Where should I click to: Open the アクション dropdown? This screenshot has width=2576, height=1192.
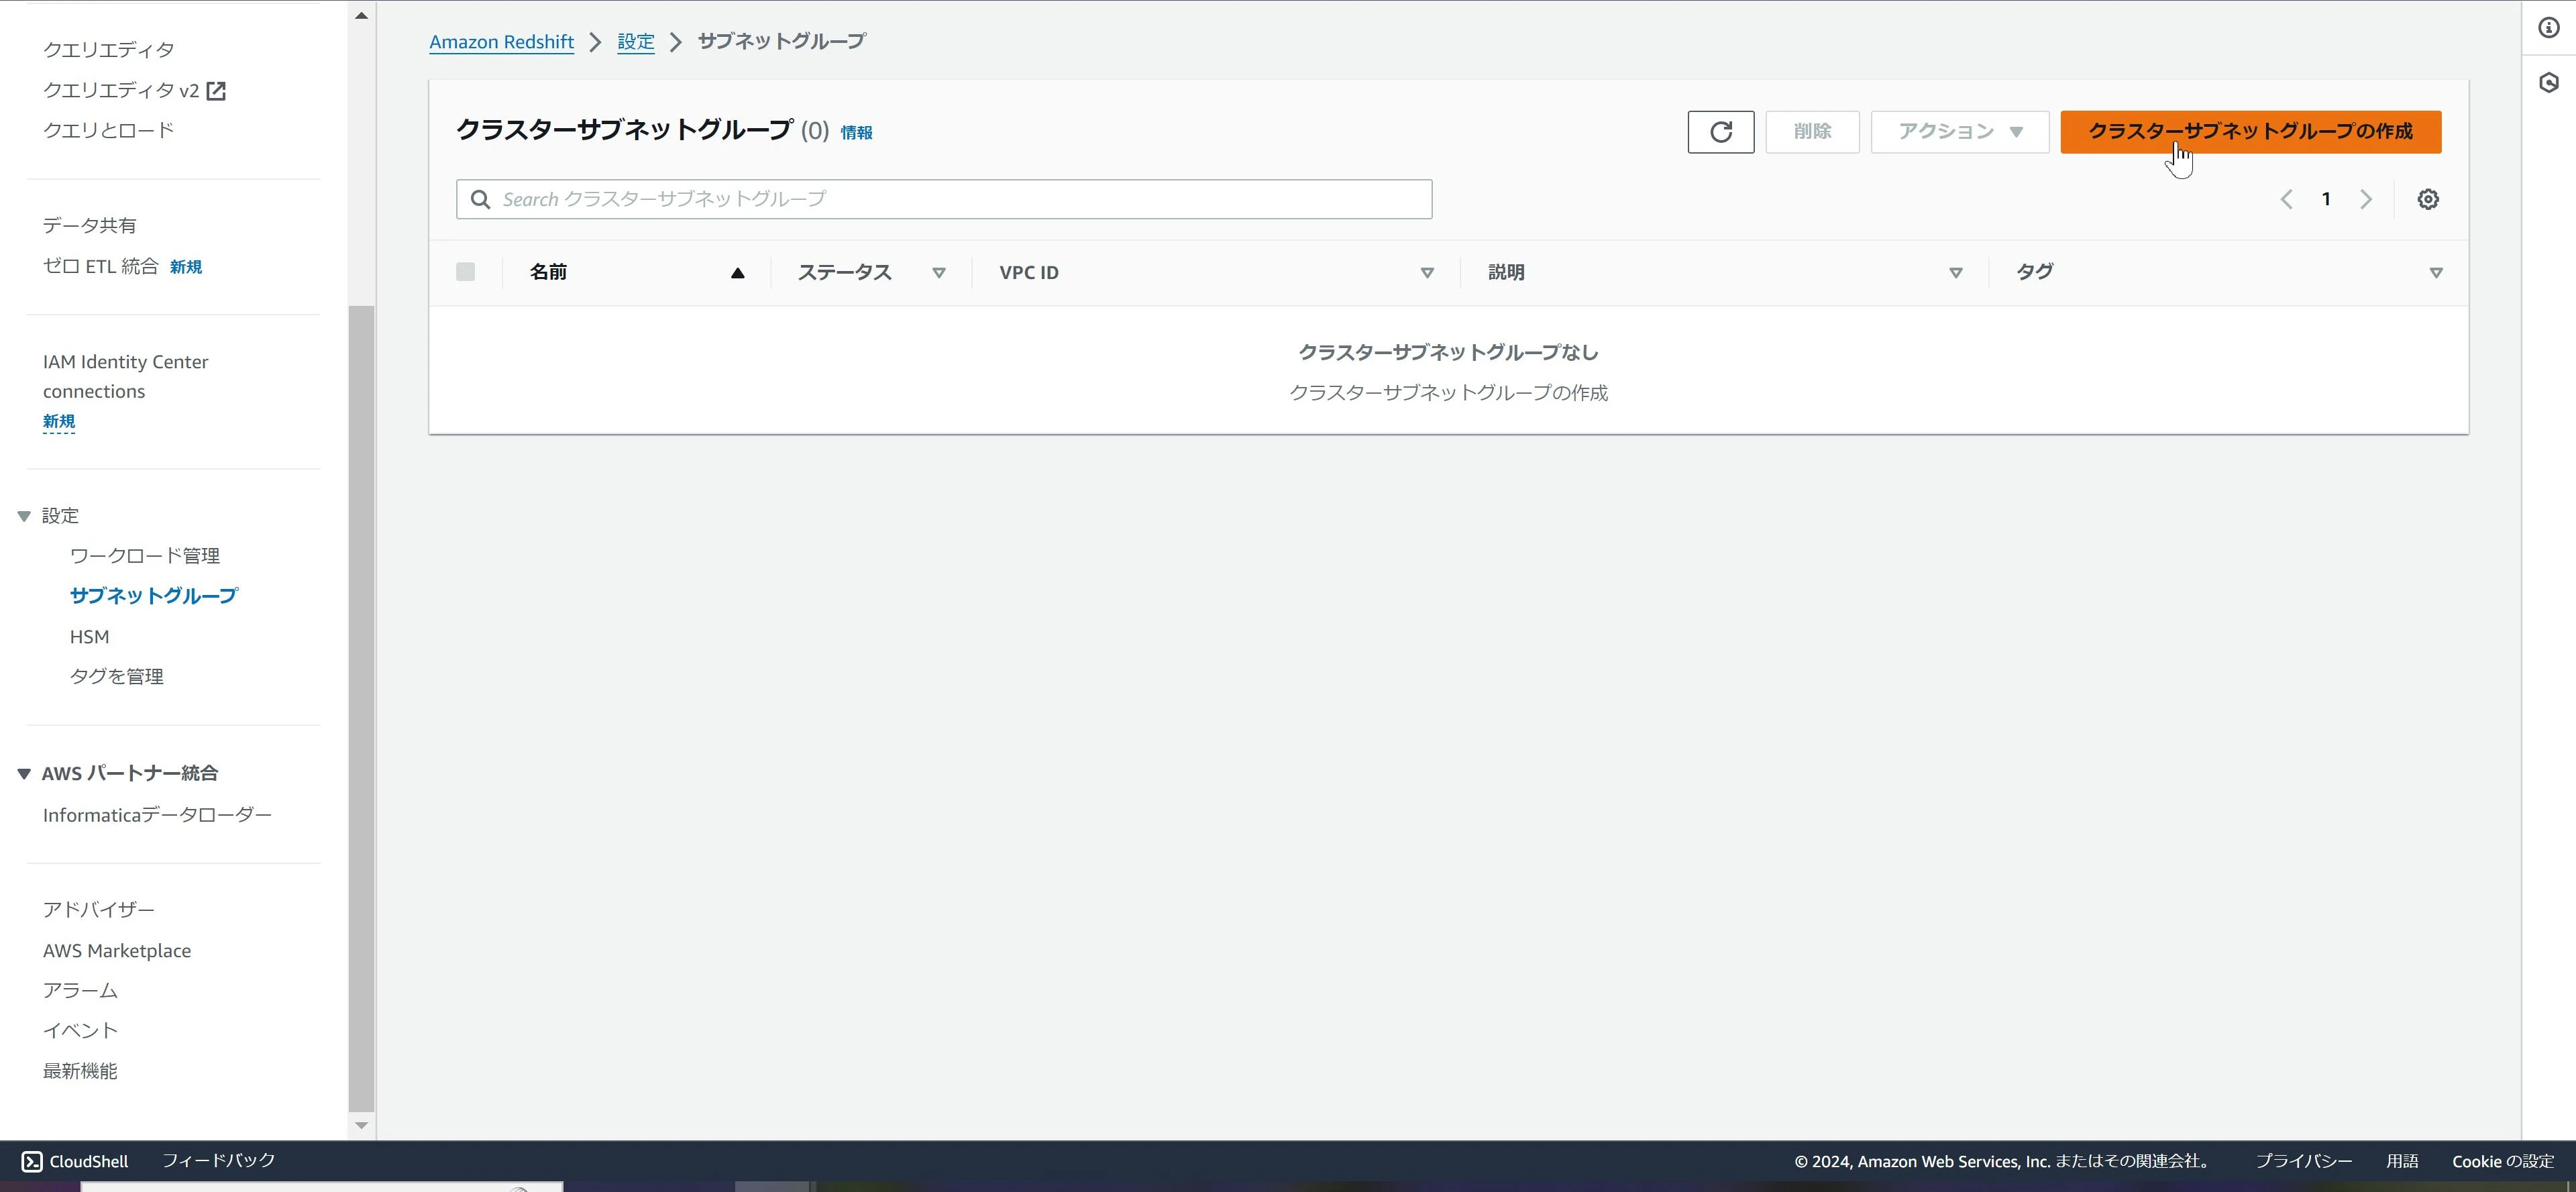pos(1959,132)
